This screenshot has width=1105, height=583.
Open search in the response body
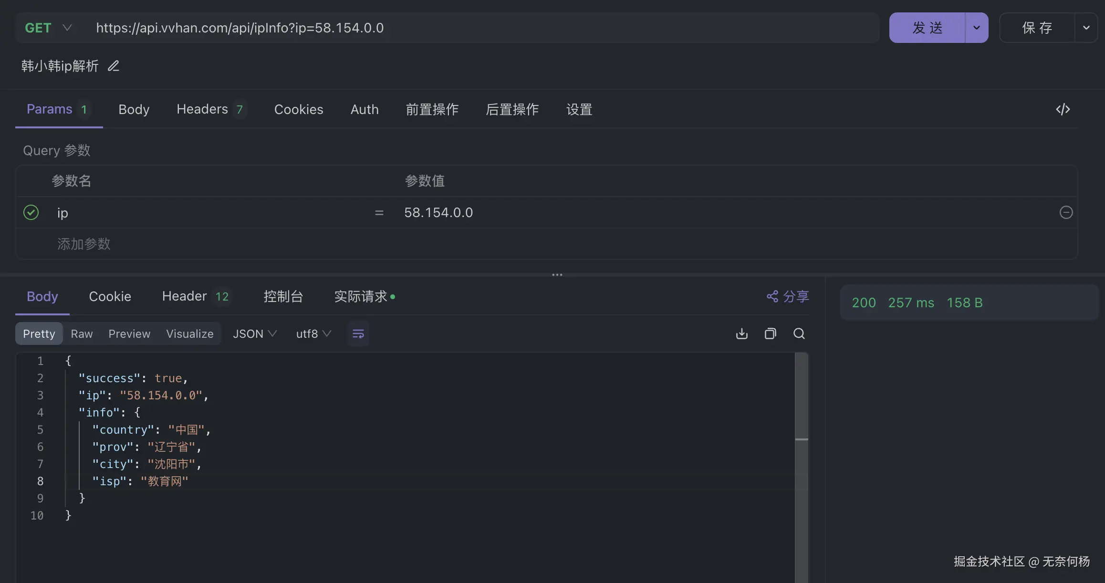click(799, 333)
